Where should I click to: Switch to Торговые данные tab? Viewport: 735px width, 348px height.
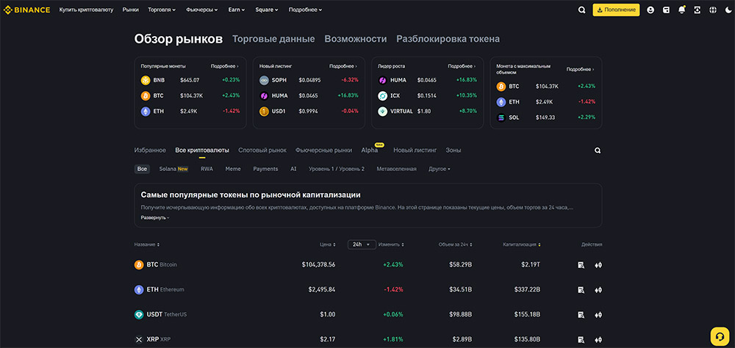pos(273,39)
